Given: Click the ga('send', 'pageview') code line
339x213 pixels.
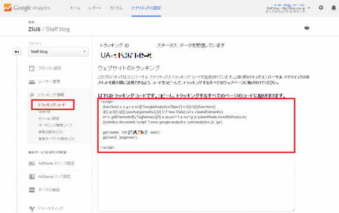Looking at the screenshot, I should pos(120,138).
